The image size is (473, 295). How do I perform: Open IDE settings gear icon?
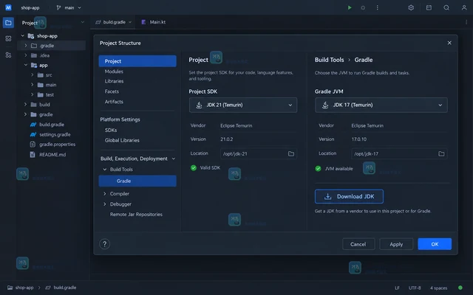(x=411, y=7)
